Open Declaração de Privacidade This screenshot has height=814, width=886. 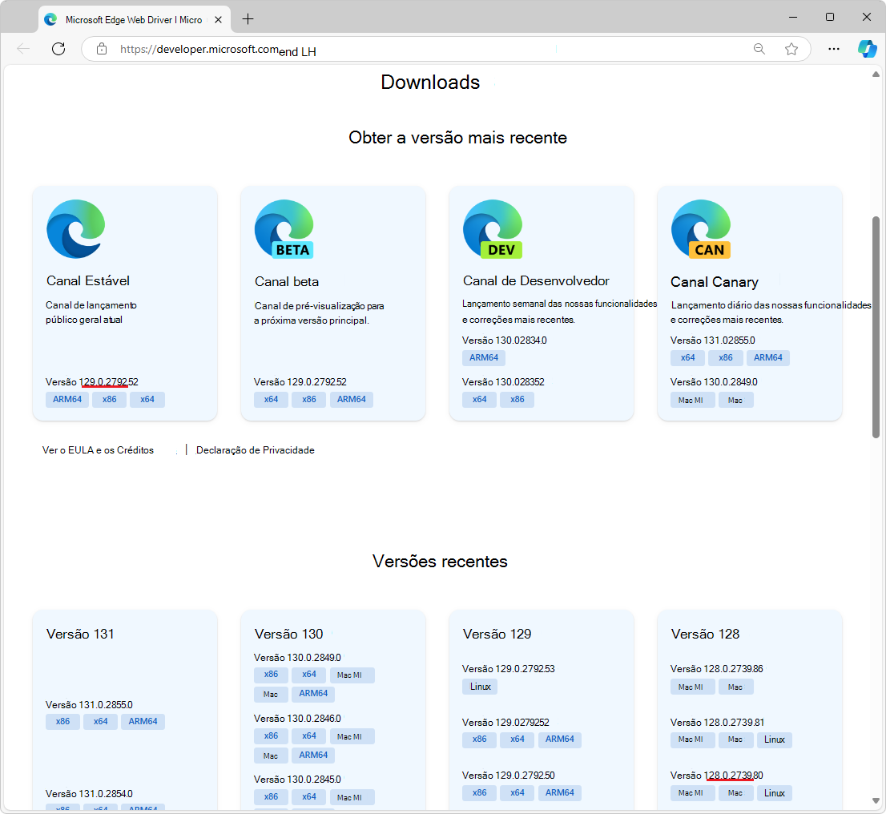[x=255, y=449]
